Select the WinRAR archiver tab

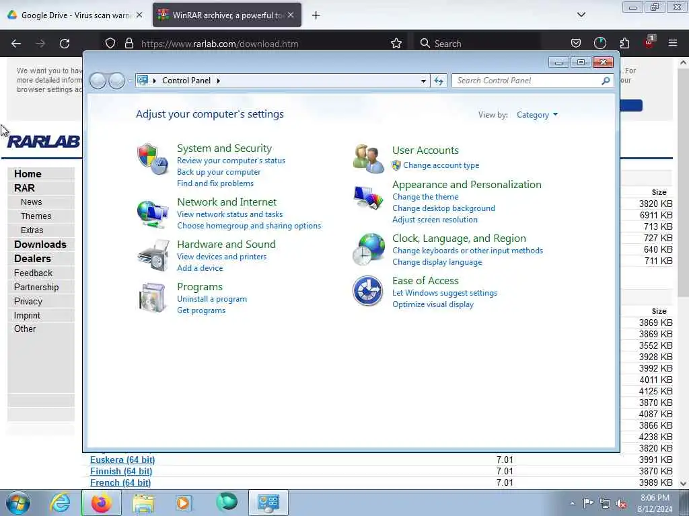(227, 15)
